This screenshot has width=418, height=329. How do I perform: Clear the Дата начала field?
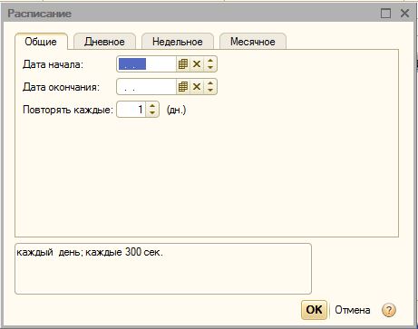click(197, 64)
